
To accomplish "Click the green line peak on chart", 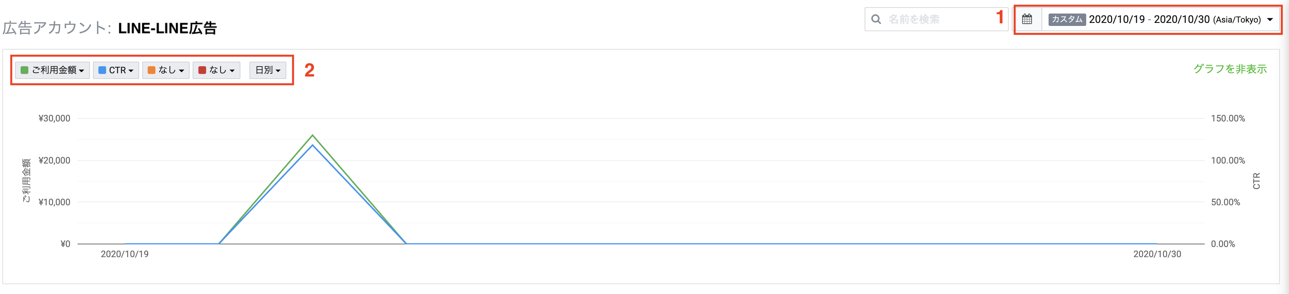I will pos(313,135).
